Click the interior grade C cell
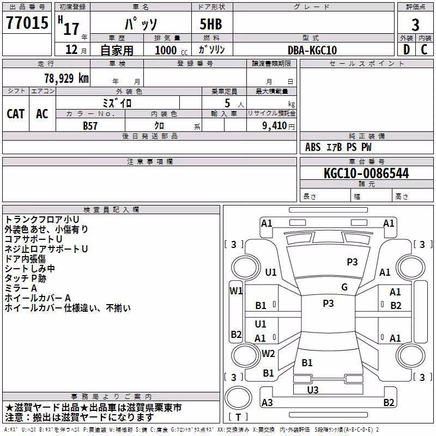 click(425, 49)
